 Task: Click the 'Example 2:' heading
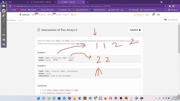[x=42, y=66]
